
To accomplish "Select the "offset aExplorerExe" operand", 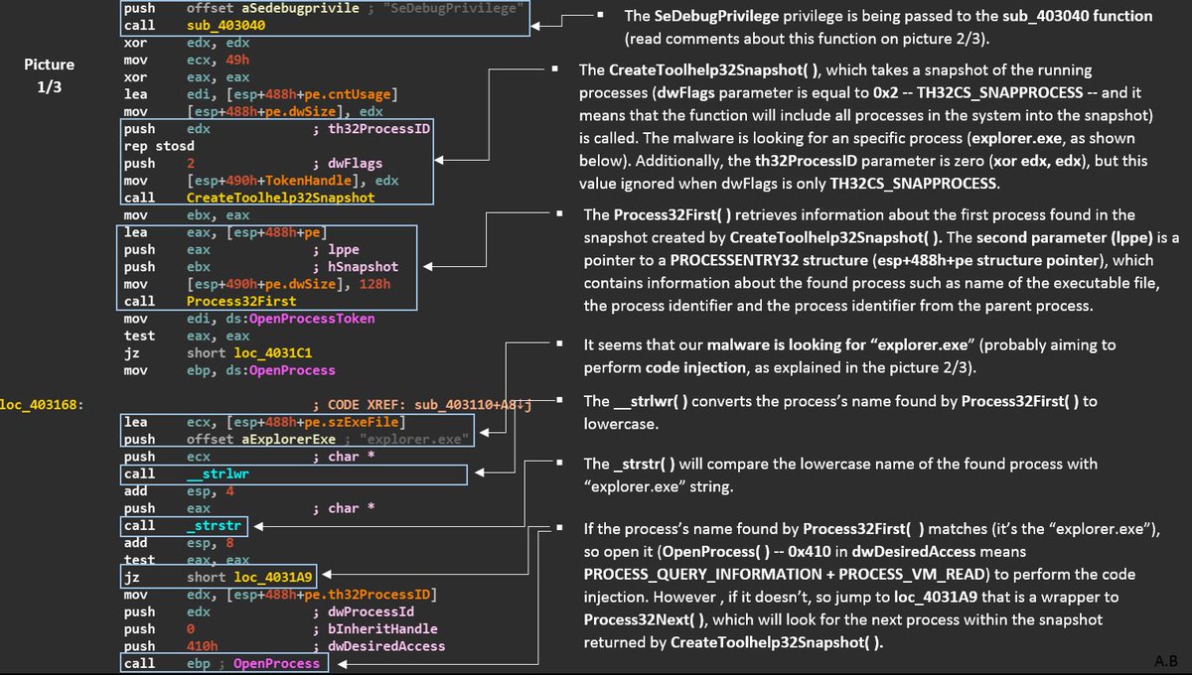I will (260, 439).
